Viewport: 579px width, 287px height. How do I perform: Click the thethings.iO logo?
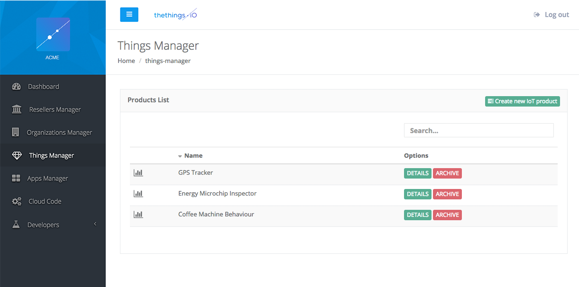pos(175,15)
